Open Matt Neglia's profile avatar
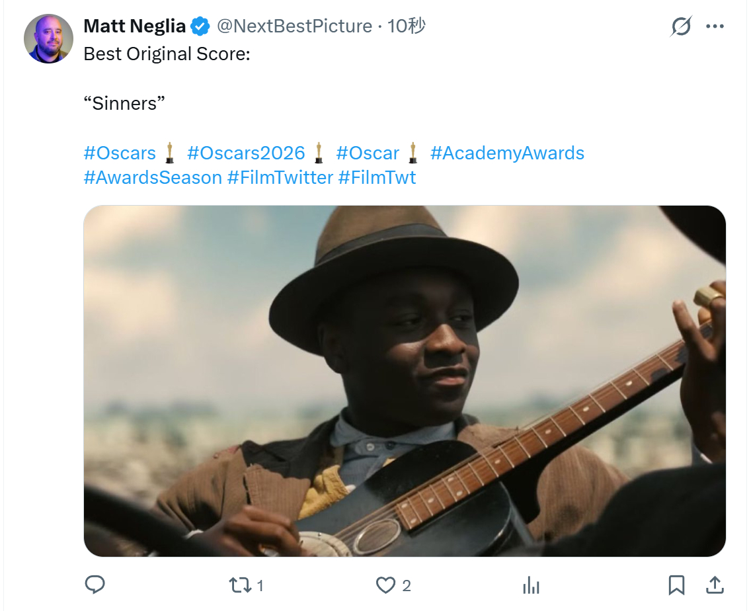 pos(48,38)
